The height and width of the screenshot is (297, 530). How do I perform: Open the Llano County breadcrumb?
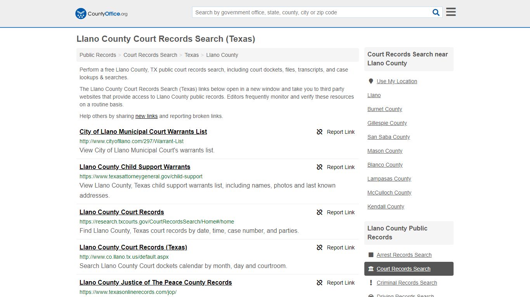tap(222, 55)
